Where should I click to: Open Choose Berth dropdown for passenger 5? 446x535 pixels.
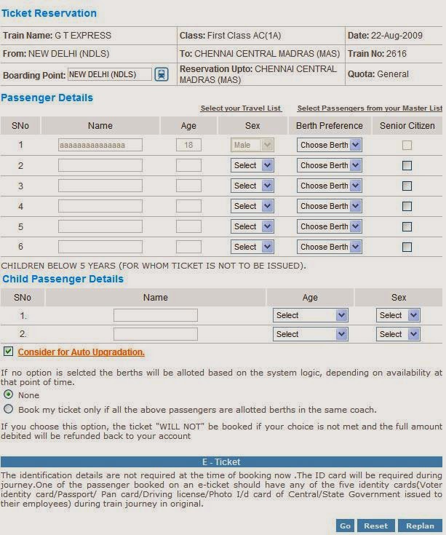pyautogui.click(x=330, y=226)
